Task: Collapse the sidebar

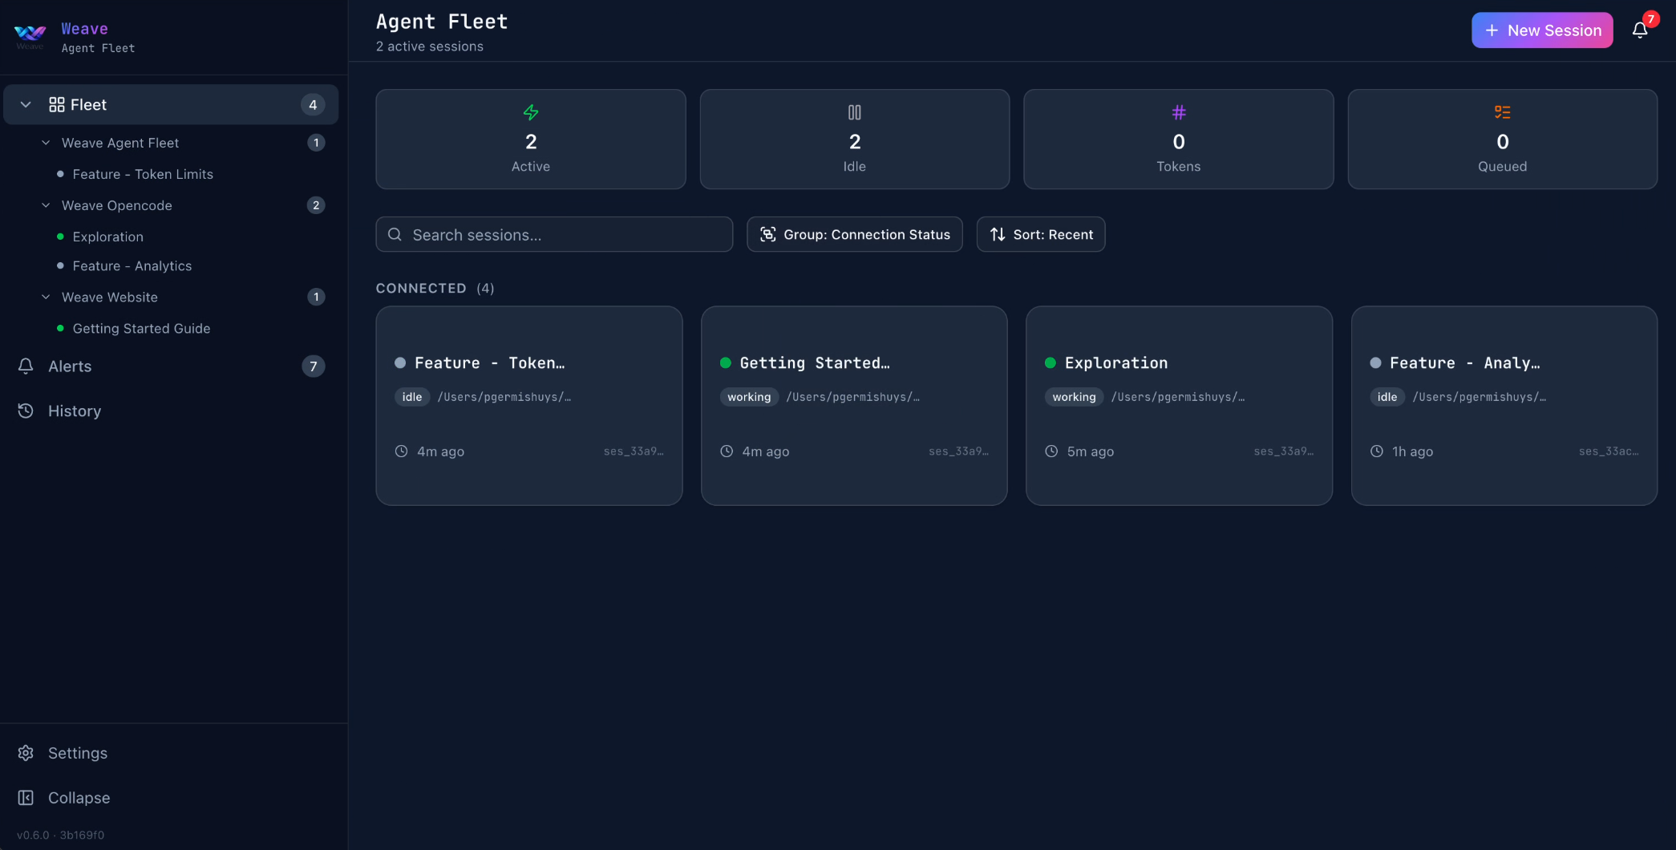Action: coord(78,797)
